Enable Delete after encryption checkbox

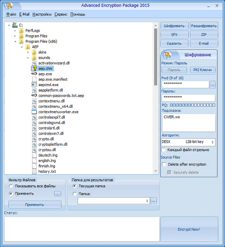[164, 164]
